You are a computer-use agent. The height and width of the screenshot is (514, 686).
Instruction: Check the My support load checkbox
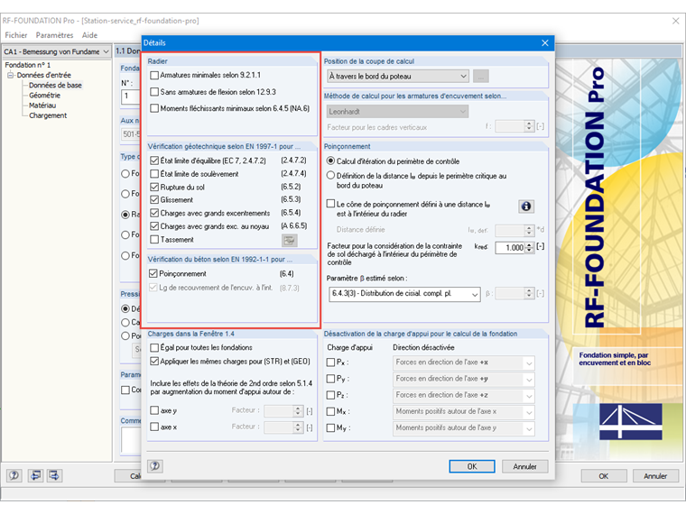(x=330, y=428)
